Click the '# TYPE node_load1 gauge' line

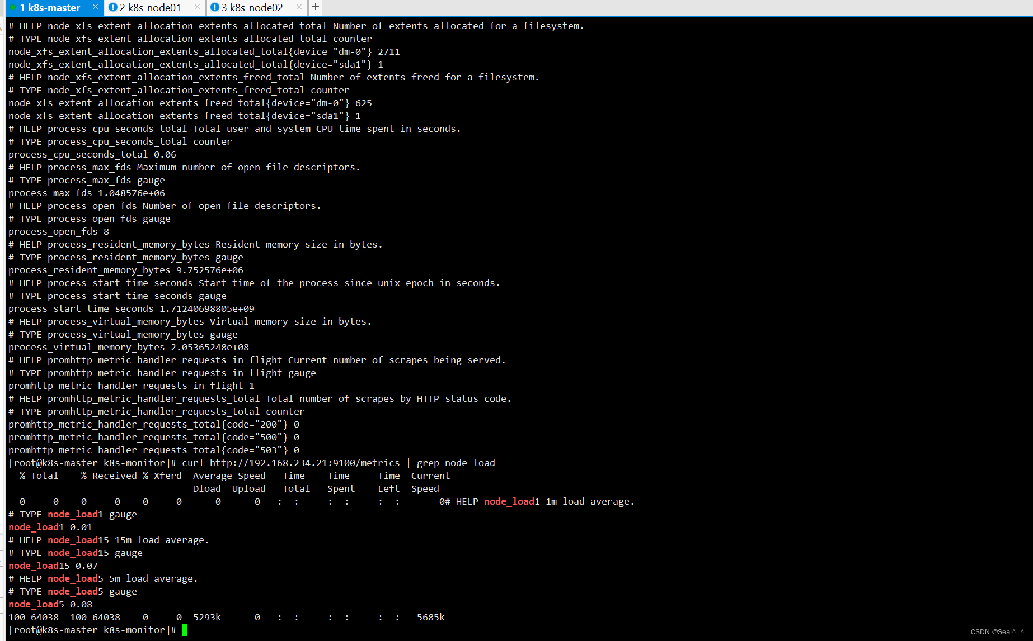click(x=73, y=514)
